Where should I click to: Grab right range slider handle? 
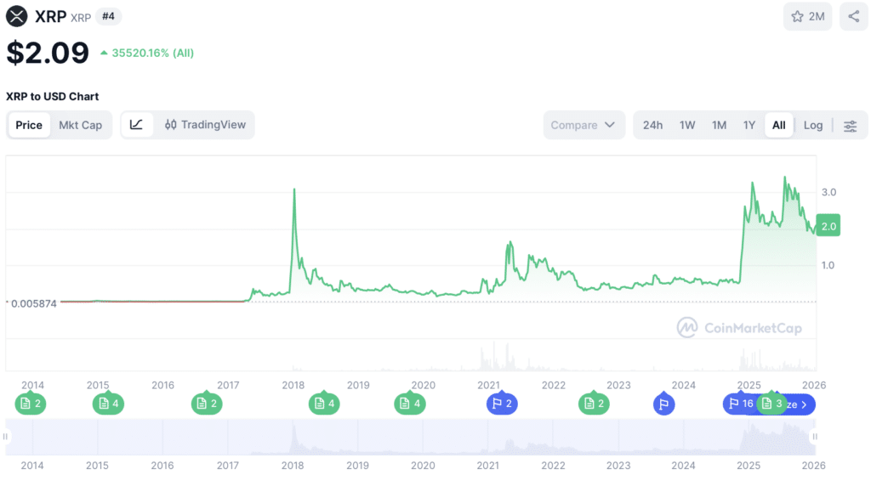pos(815,437)
